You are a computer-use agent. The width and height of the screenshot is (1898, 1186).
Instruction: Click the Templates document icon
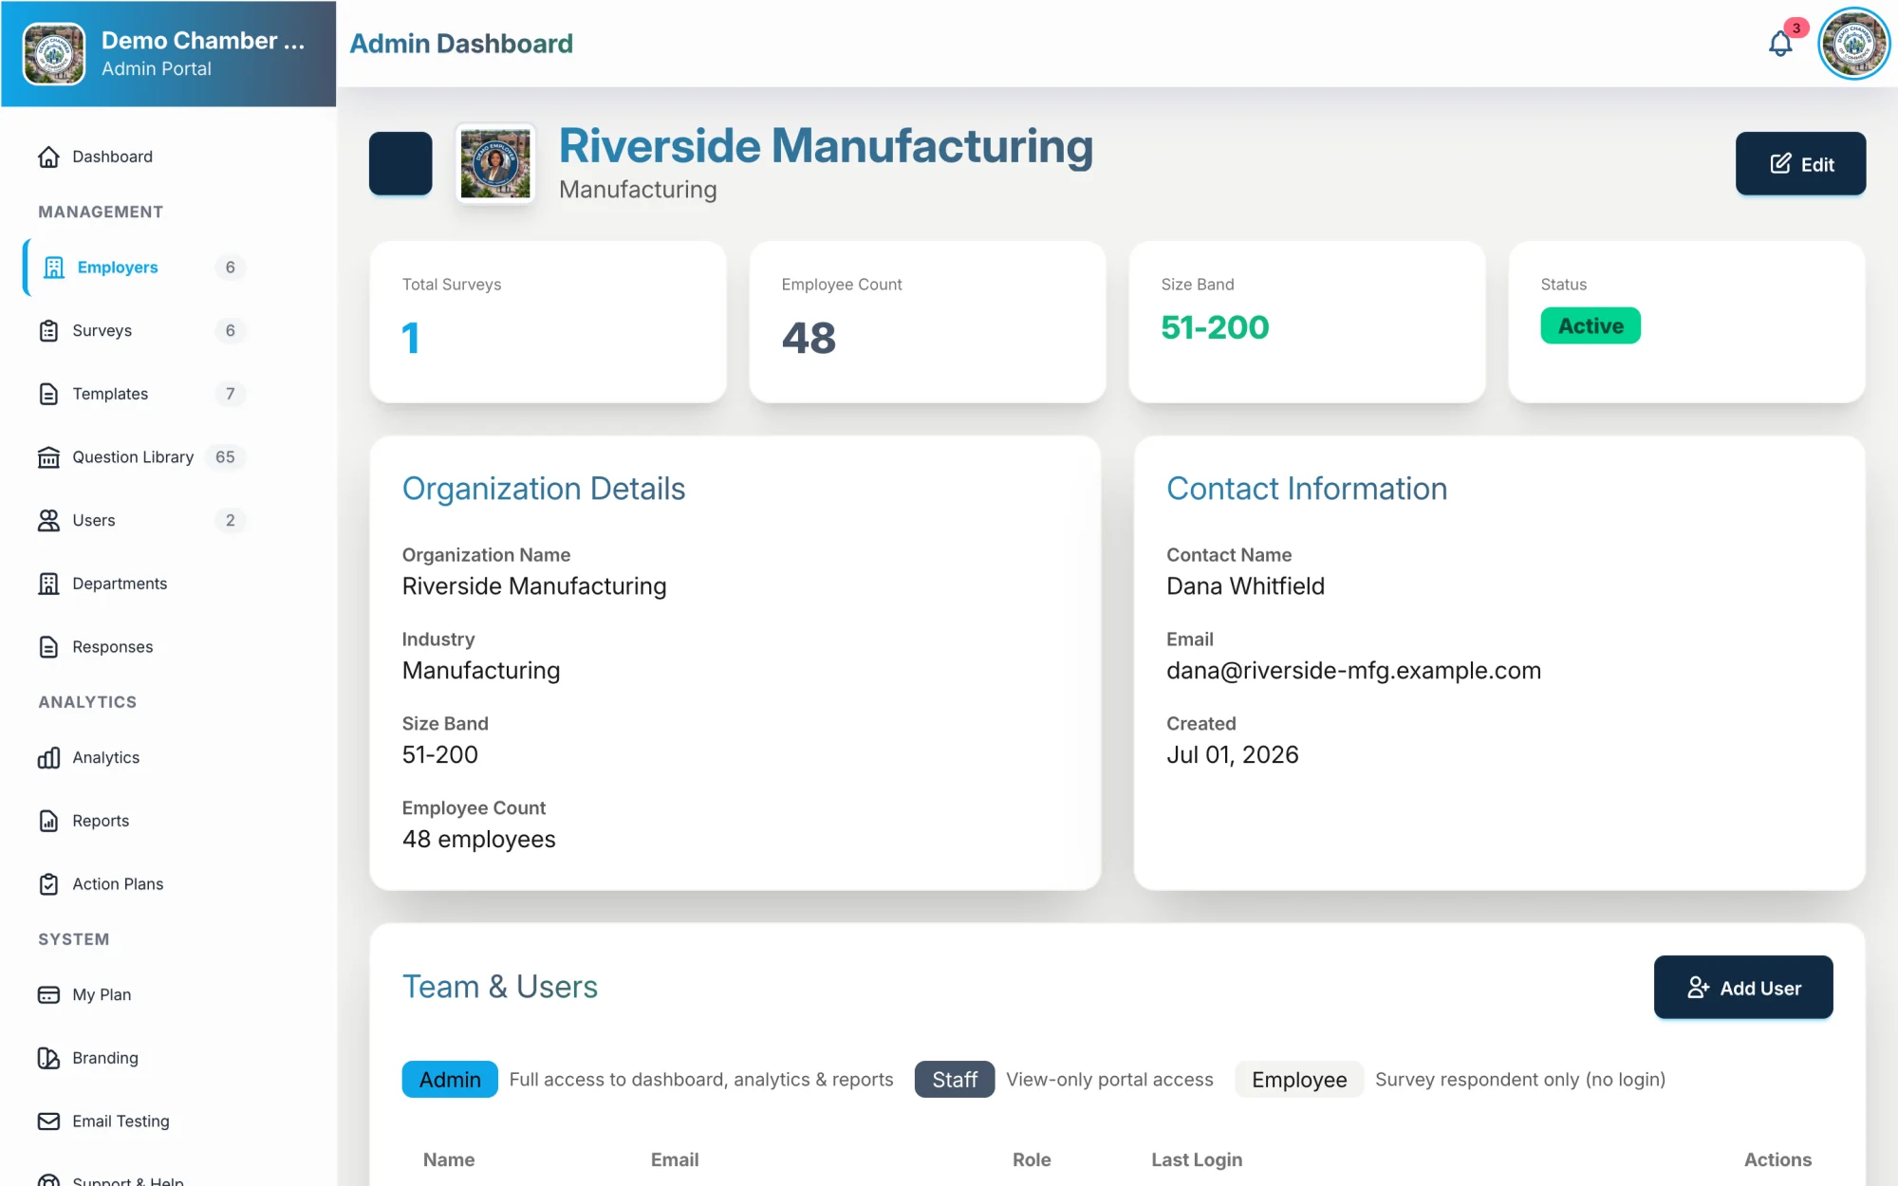(48, 394)
